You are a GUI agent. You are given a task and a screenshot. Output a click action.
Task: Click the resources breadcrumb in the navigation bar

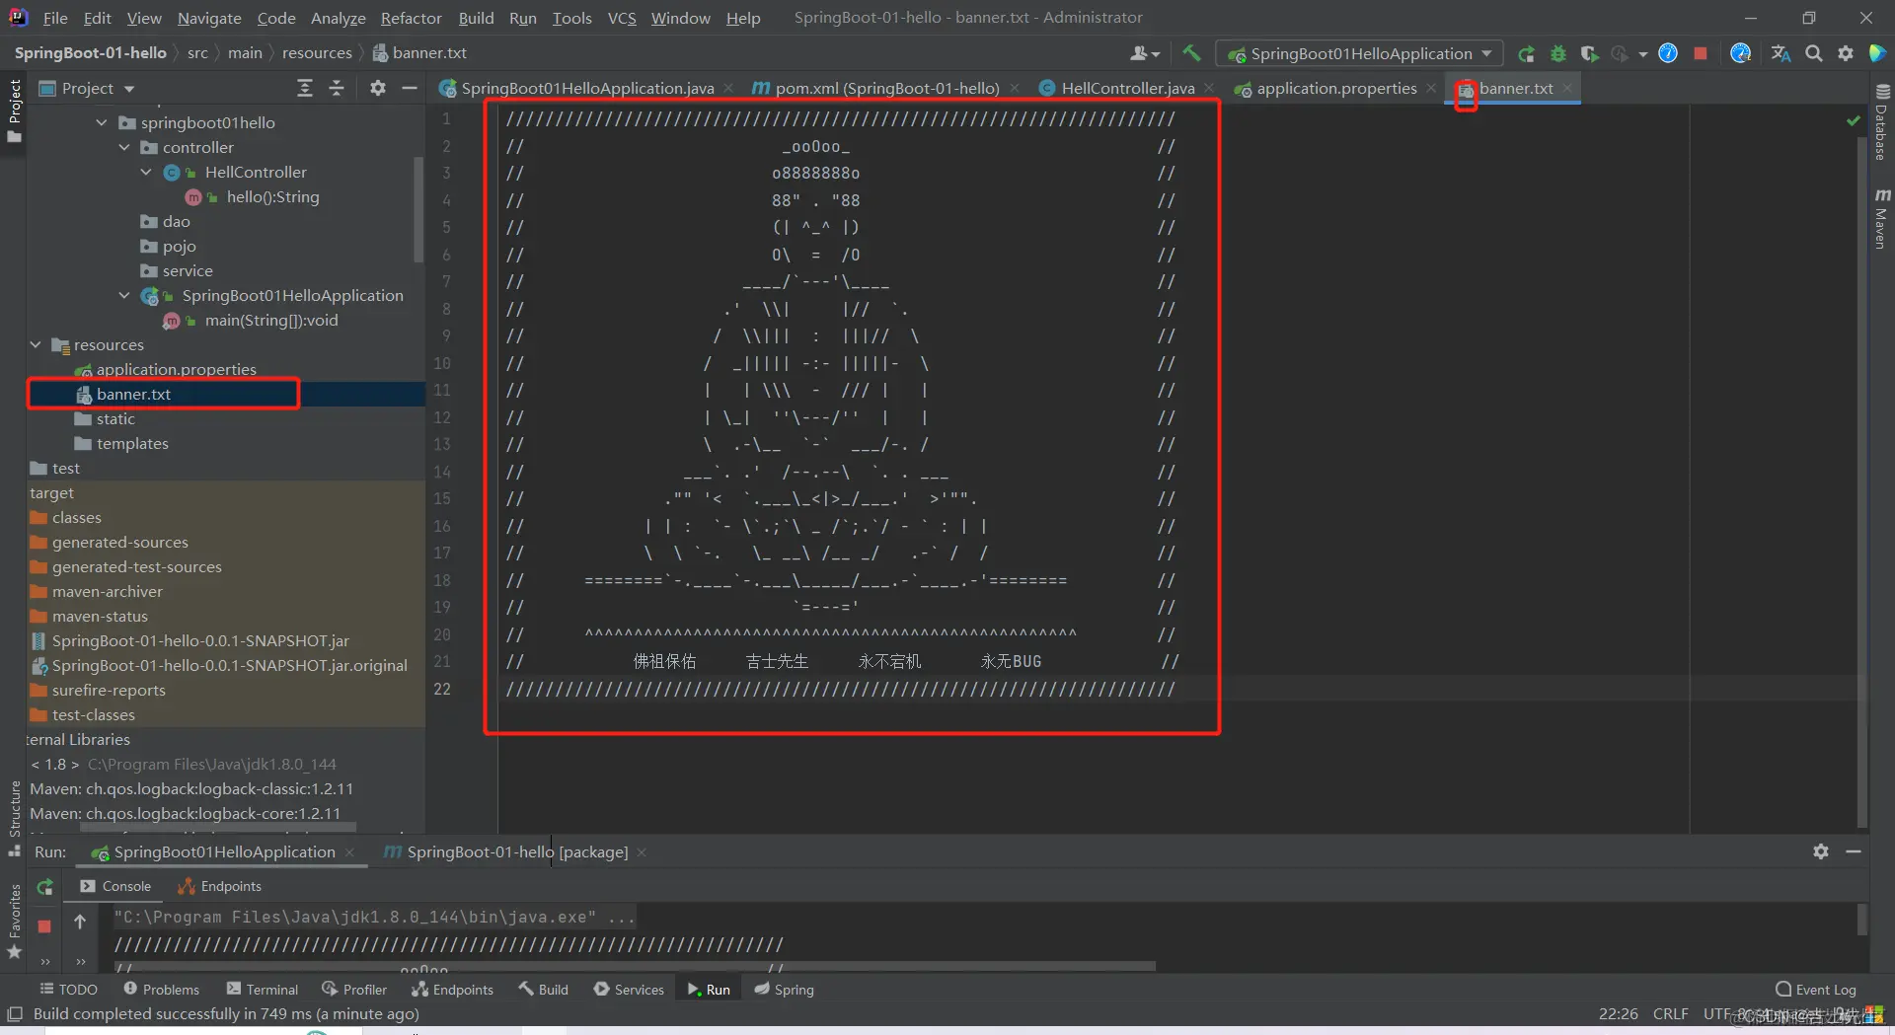(317, 53)
